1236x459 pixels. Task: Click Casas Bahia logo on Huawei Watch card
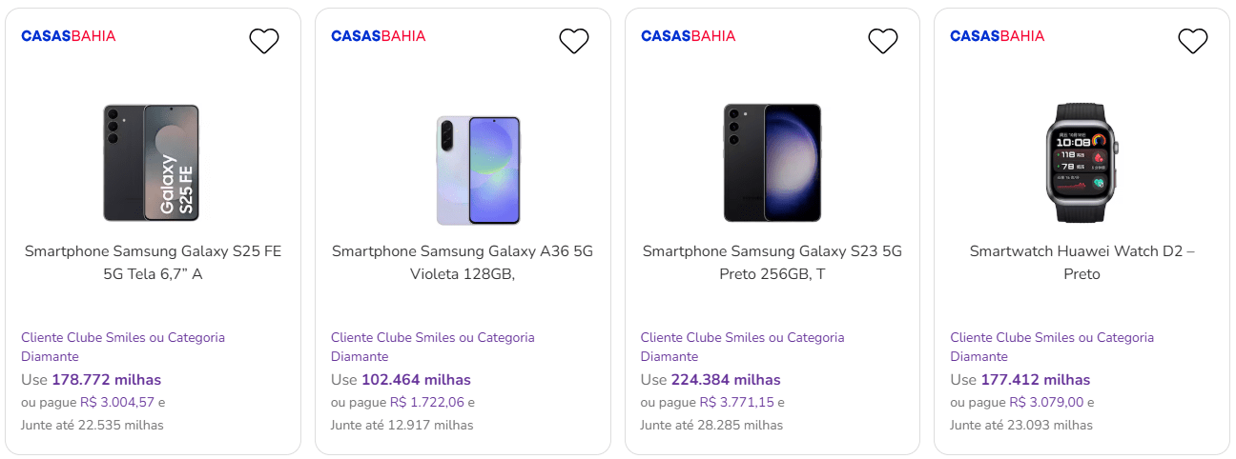coord(998,36)
